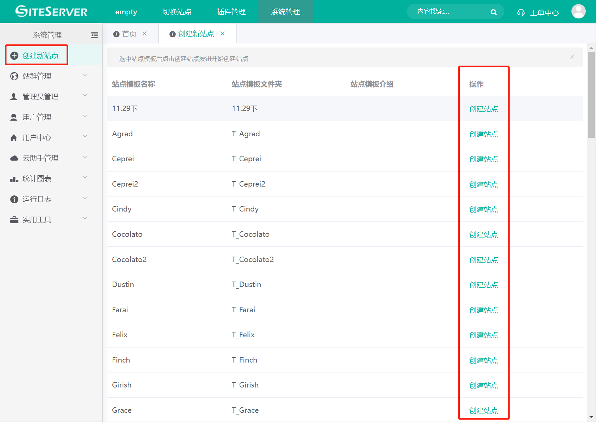Screen dimensions: 596x422
Task: Click inside the 内容搜索 input field
Action: tap(447, 12)
